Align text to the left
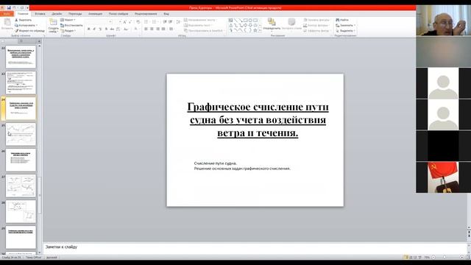Image resolution: width=471 pixels, height=265 pixels. tap(146, 29)
